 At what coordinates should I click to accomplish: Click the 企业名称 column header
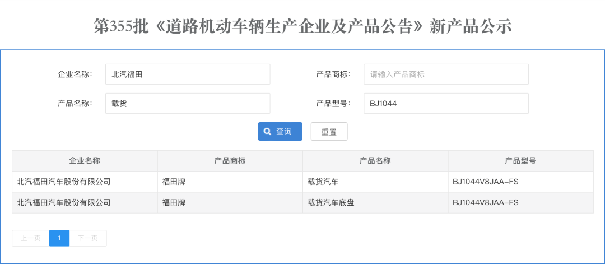(x=85, y=161)
